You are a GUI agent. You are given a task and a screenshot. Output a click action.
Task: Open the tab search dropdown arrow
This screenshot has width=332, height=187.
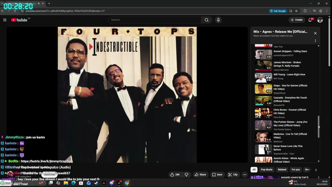click(2, 4)
